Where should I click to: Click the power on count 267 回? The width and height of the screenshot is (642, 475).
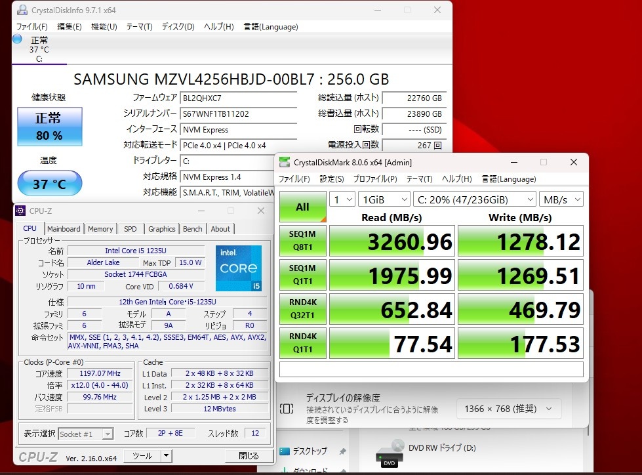[414, 146]
